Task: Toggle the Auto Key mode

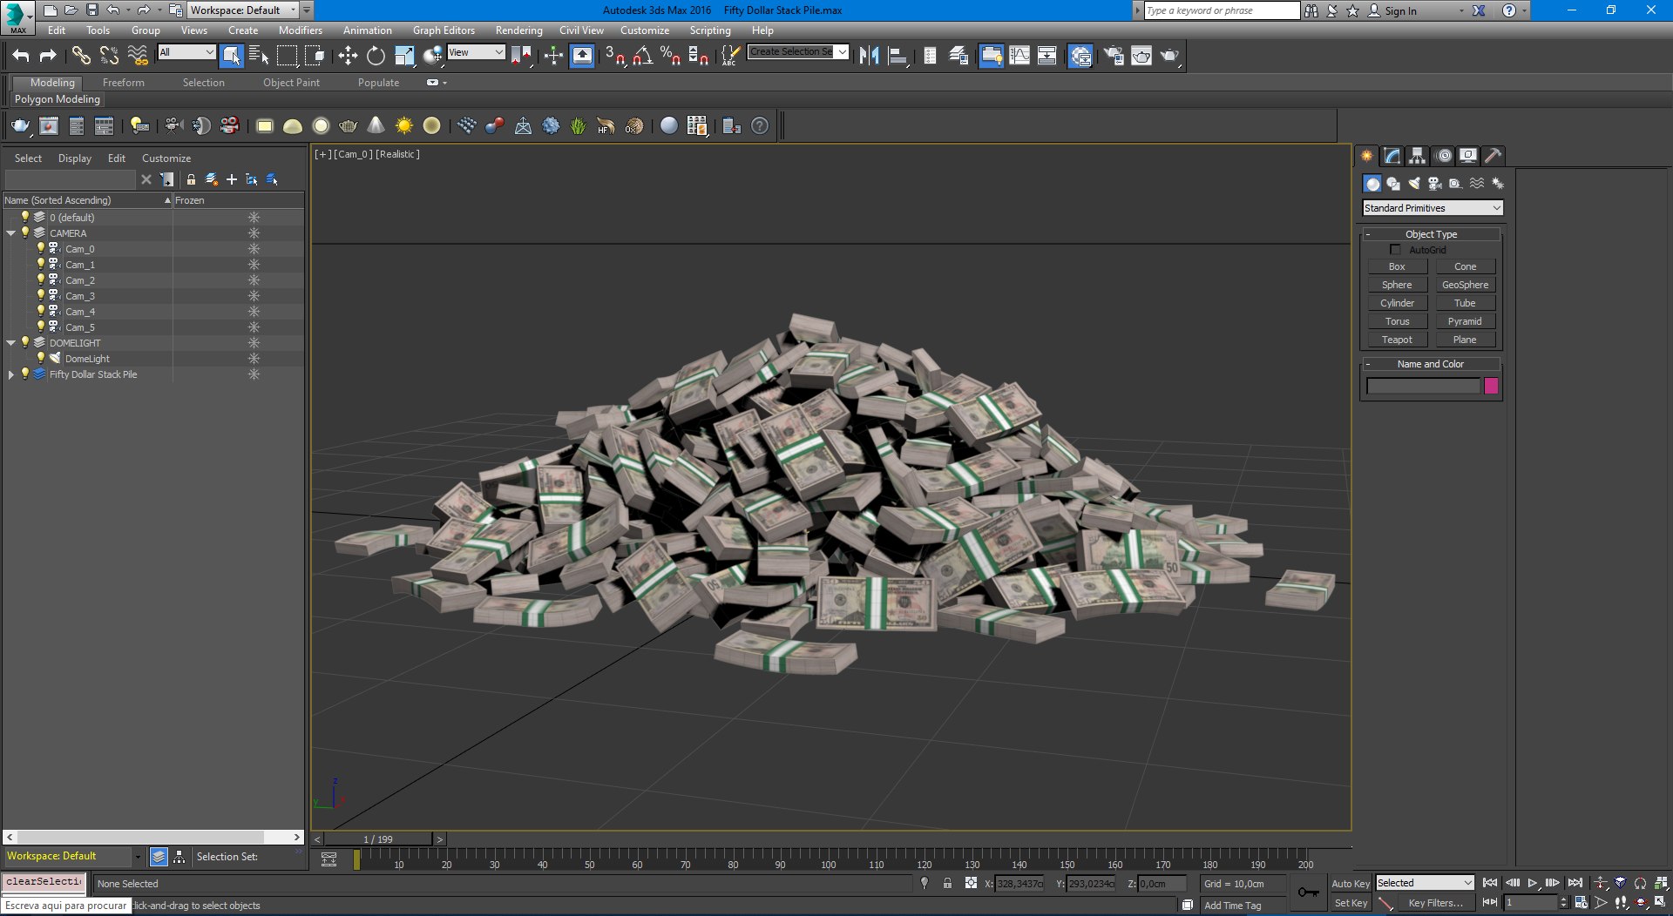Action: pyautogui.click(x=1351, y=884)
